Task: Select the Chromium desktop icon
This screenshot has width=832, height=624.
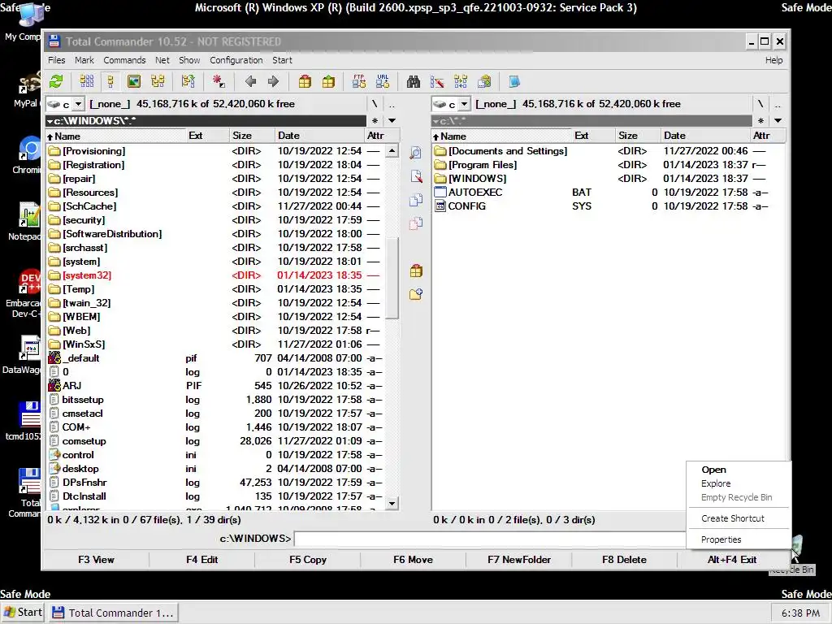Action: tap(26, 156)
